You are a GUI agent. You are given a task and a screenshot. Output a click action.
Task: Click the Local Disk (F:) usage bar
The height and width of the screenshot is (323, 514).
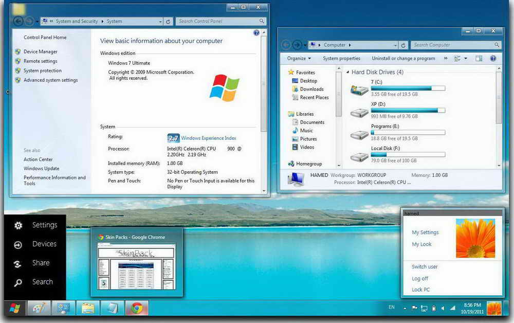point(408,154)
